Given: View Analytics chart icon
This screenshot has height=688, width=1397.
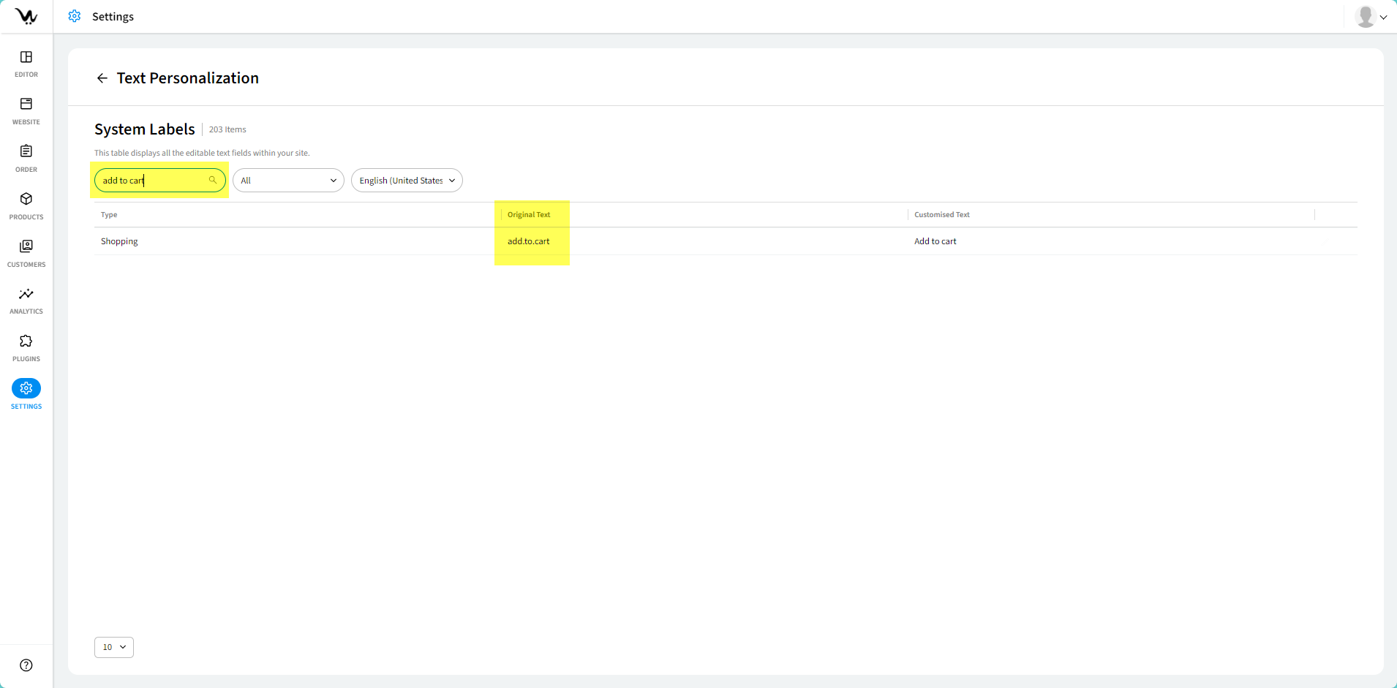Looking at the screenshot, I should [x=26, y=294].
